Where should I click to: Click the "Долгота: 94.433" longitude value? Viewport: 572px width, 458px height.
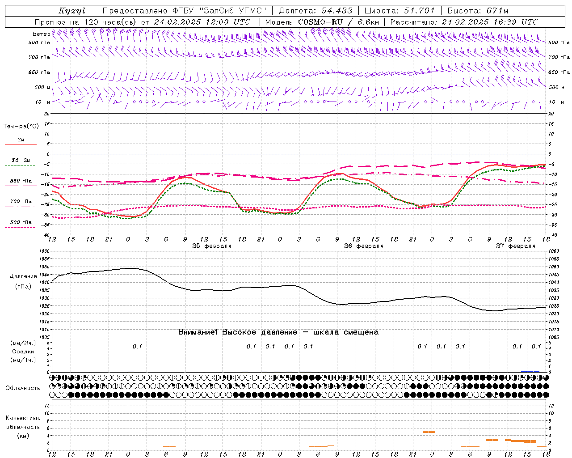pos(316,11)
